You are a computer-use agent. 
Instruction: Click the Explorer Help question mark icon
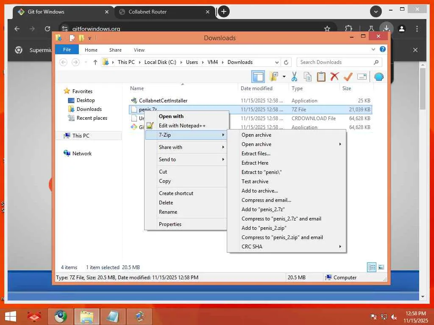pos(383,49)
